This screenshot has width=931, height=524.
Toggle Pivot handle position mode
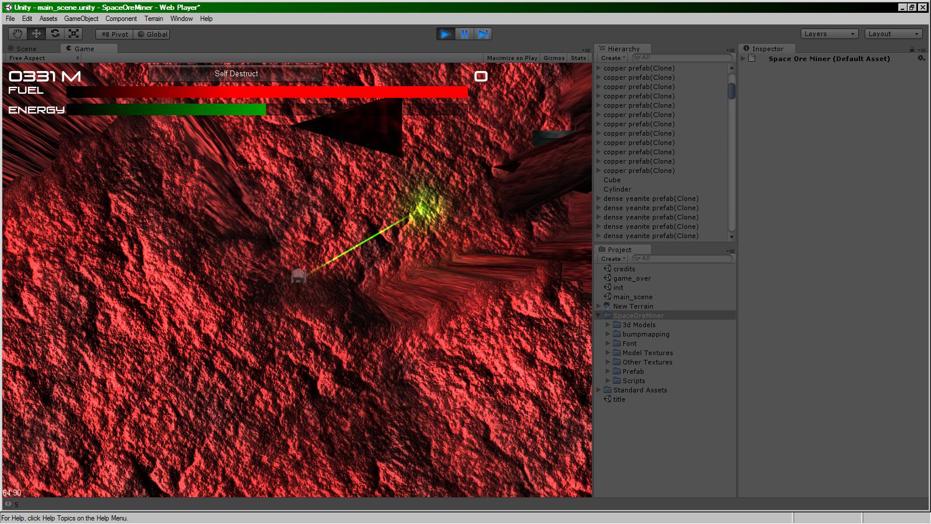click(115, 34)
